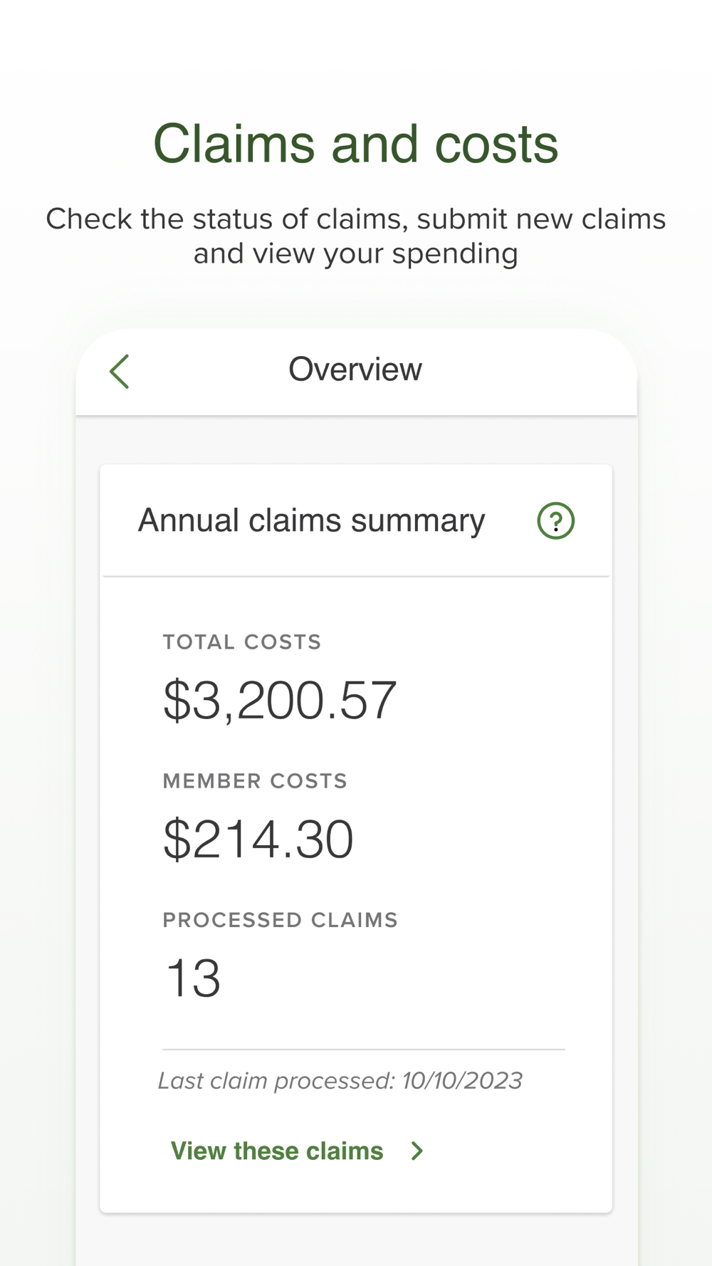
Task: Tap the divider under Annual claims summary
Action: 356,576
